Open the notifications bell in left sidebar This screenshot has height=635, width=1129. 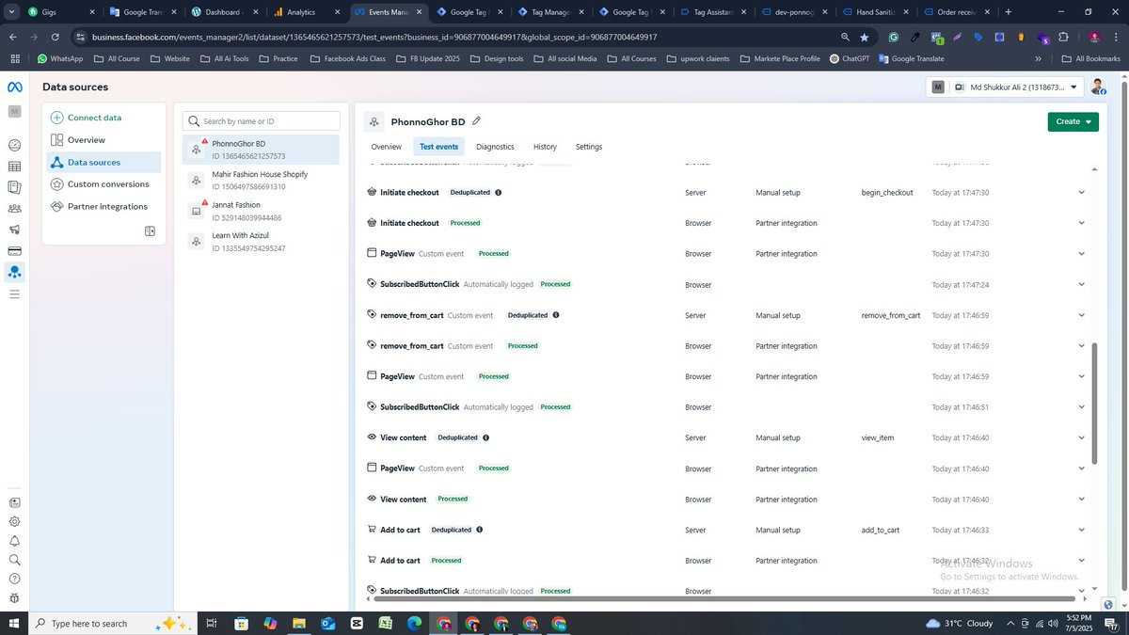(14, 541)
